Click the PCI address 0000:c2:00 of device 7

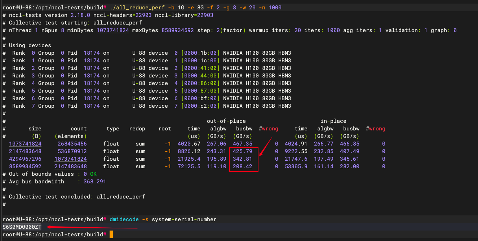200,106
